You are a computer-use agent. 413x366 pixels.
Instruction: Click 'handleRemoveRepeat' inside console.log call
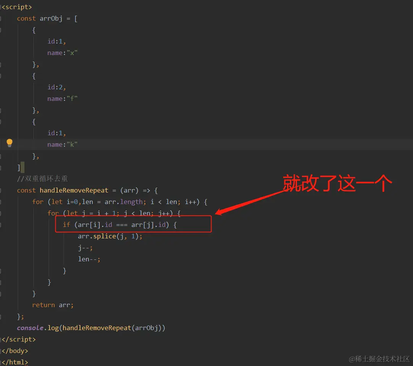(97, 328)
